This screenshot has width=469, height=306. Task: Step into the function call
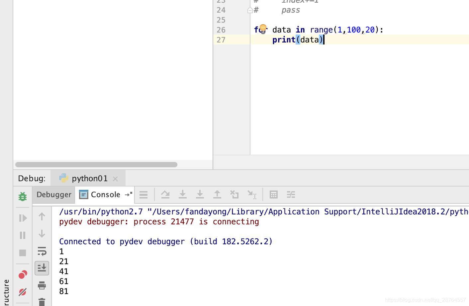pos(183,194)
